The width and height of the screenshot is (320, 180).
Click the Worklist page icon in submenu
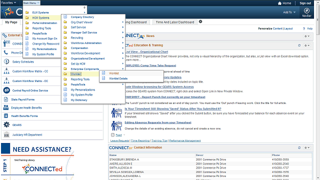point(103,73)
